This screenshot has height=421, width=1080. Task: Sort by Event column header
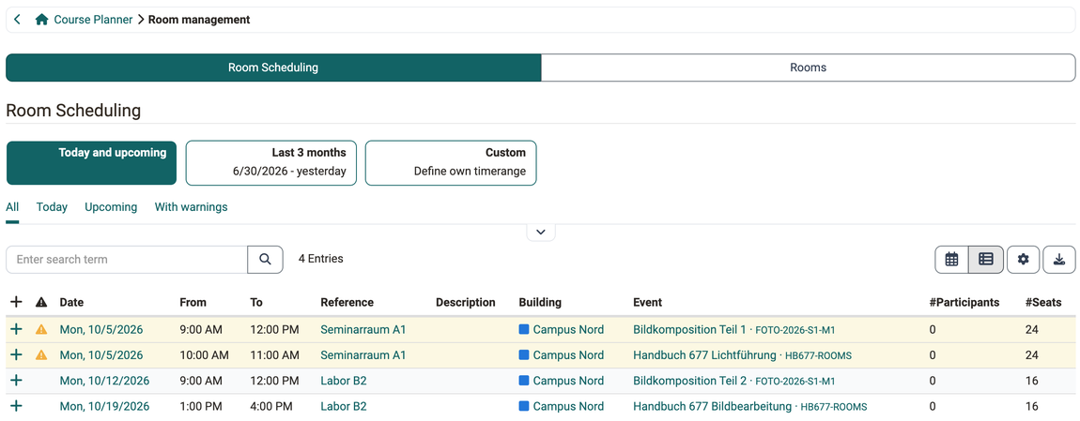pos(647,302)
